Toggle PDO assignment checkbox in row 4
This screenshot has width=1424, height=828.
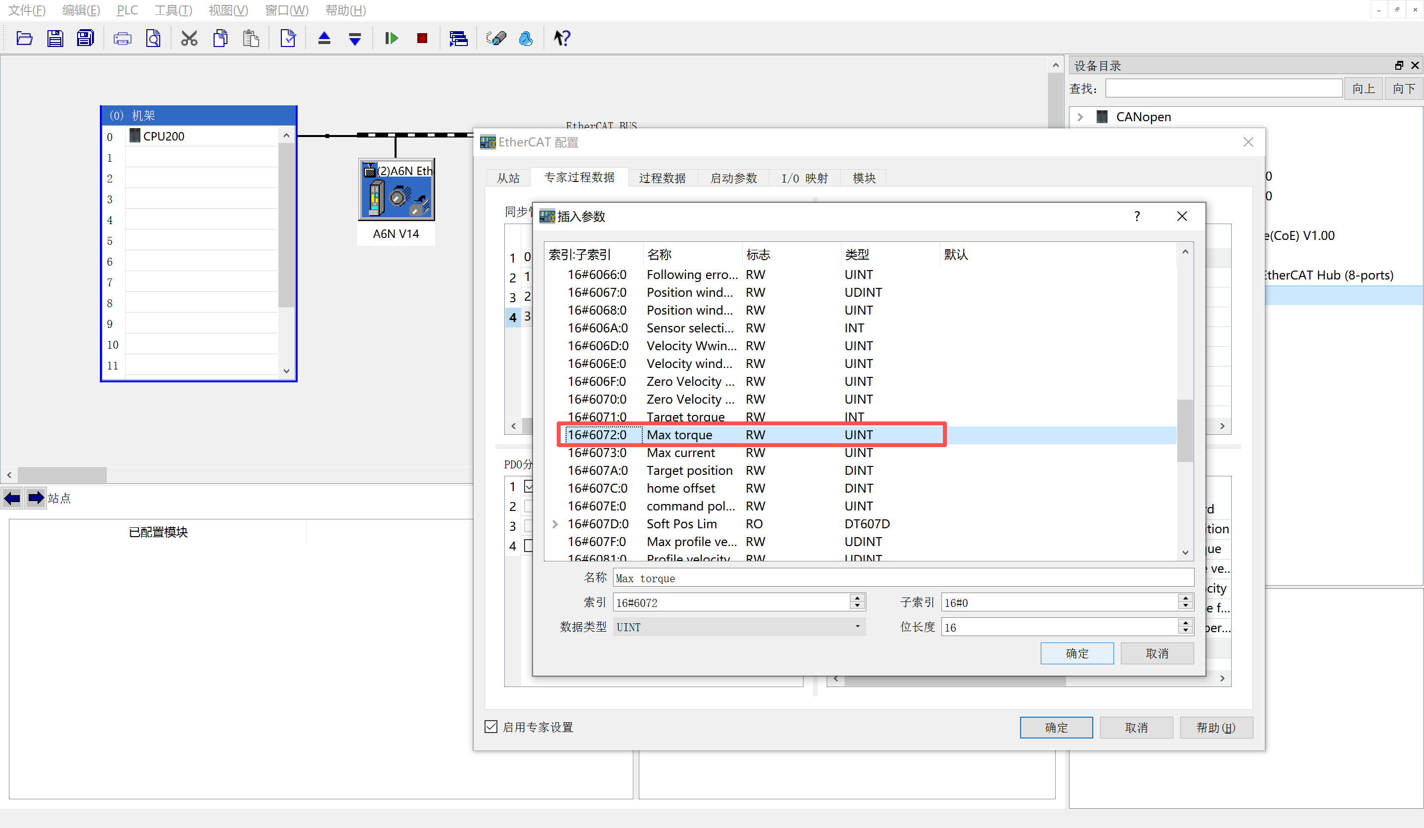pyautogui.click(x=529, y=546)
